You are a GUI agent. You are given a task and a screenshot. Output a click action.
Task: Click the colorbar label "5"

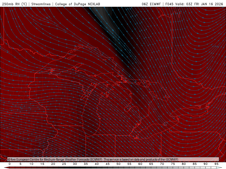20,164
